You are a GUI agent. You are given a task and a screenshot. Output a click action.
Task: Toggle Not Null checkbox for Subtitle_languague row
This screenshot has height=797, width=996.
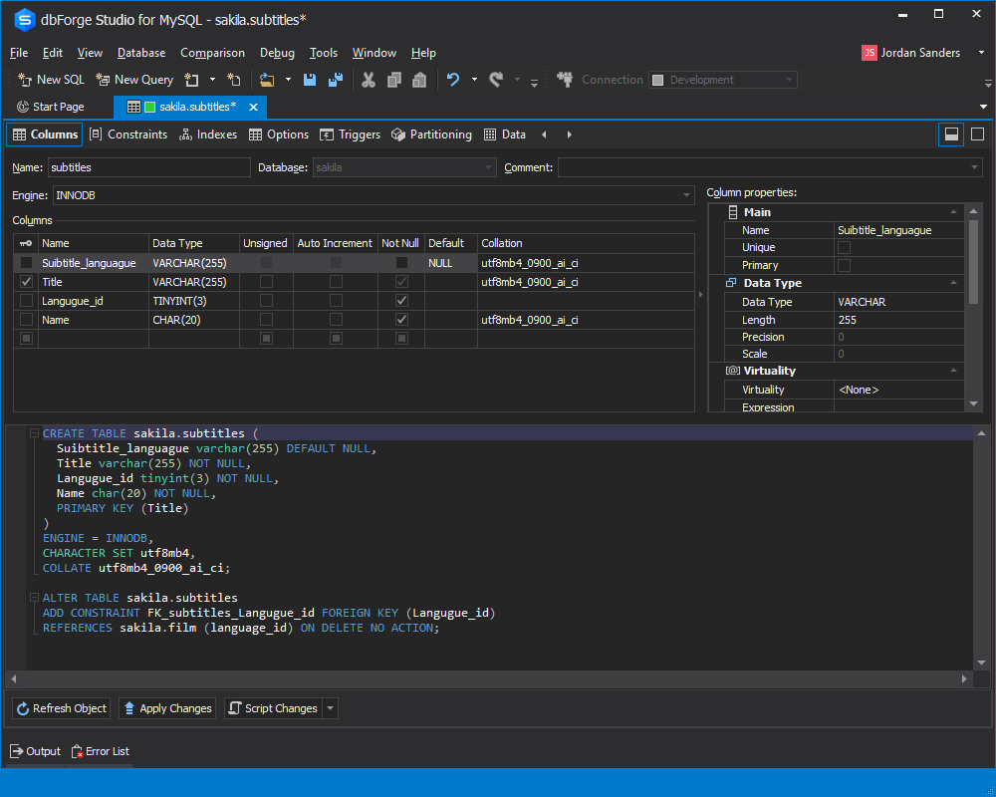[401, 262]
